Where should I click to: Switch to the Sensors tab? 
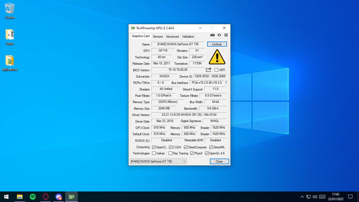pyautogui.click(x=158, y=37)
